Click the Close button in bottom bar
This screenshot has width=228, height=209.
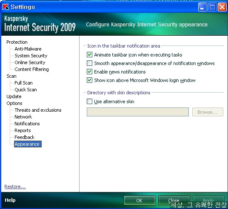(x=174, y=201)
